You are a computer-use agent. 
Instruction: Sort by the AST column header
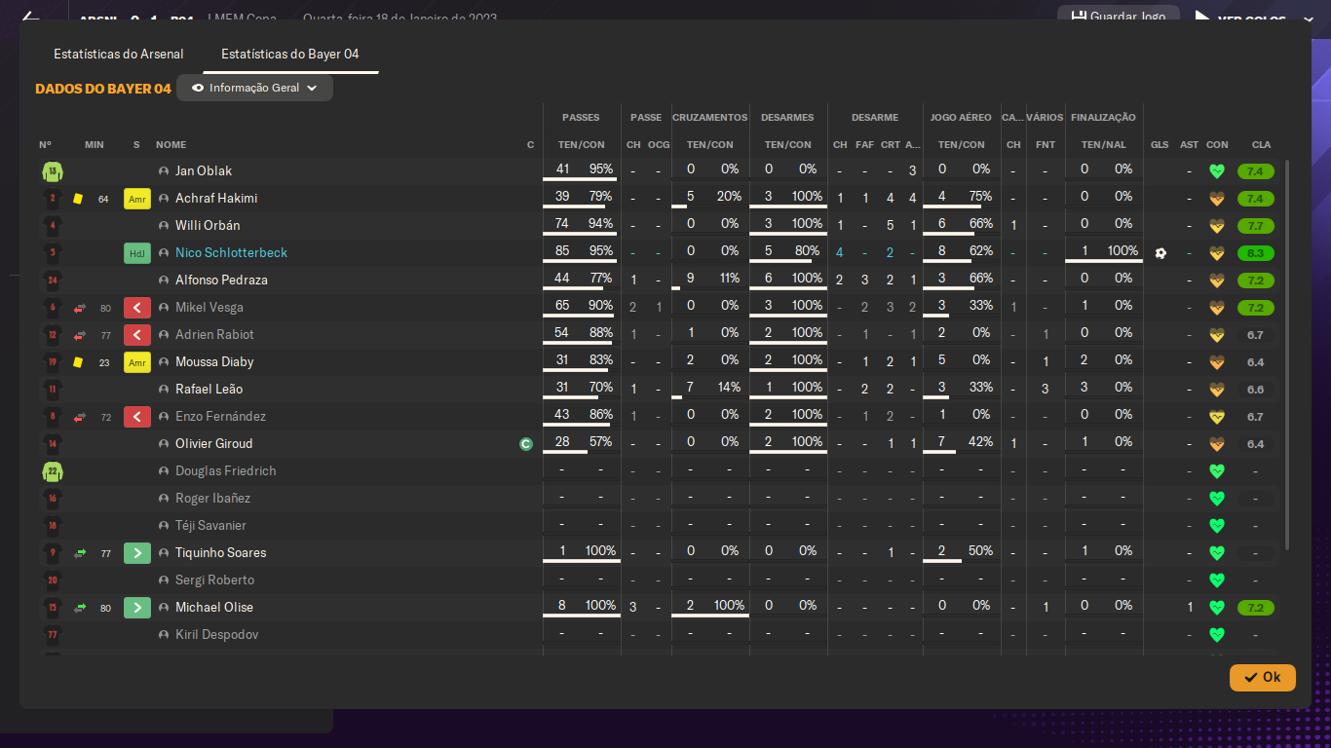1190,145
